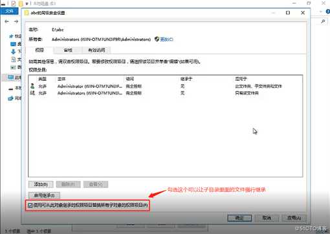Open Downloads arrow icon in Explorer sidebar

[x=13, y=52]
